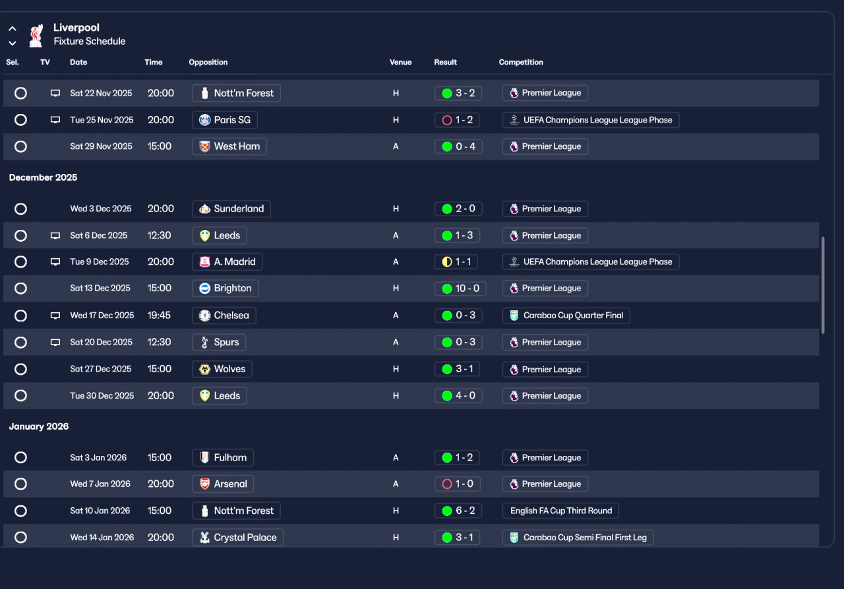This screenshot has width=844, height=589.
Task: Click the down chevron beside Liverpool crest
Action: [x=13, y=43]
